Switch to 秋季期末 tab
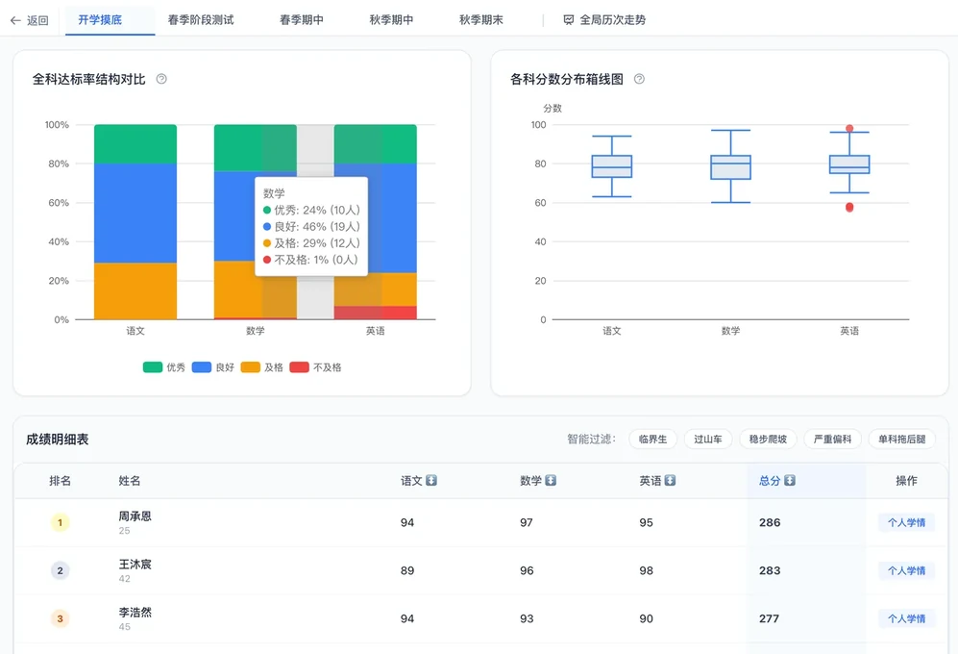 click(x=481, y=20)
